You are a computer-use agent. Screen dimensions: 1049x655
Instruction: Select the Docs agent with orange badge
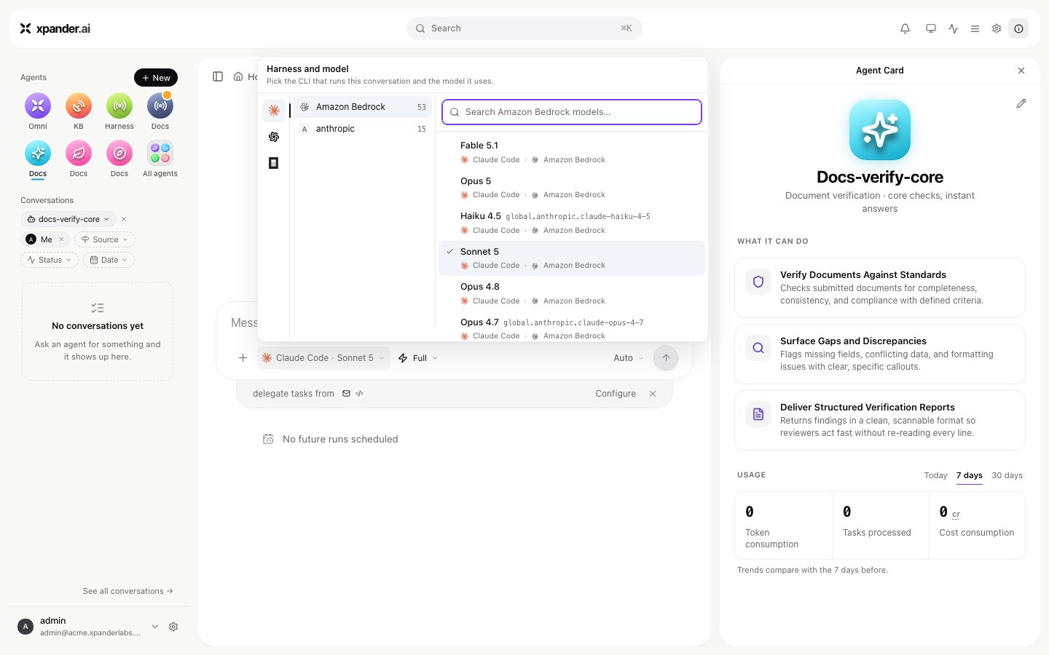tap(160, 106)
